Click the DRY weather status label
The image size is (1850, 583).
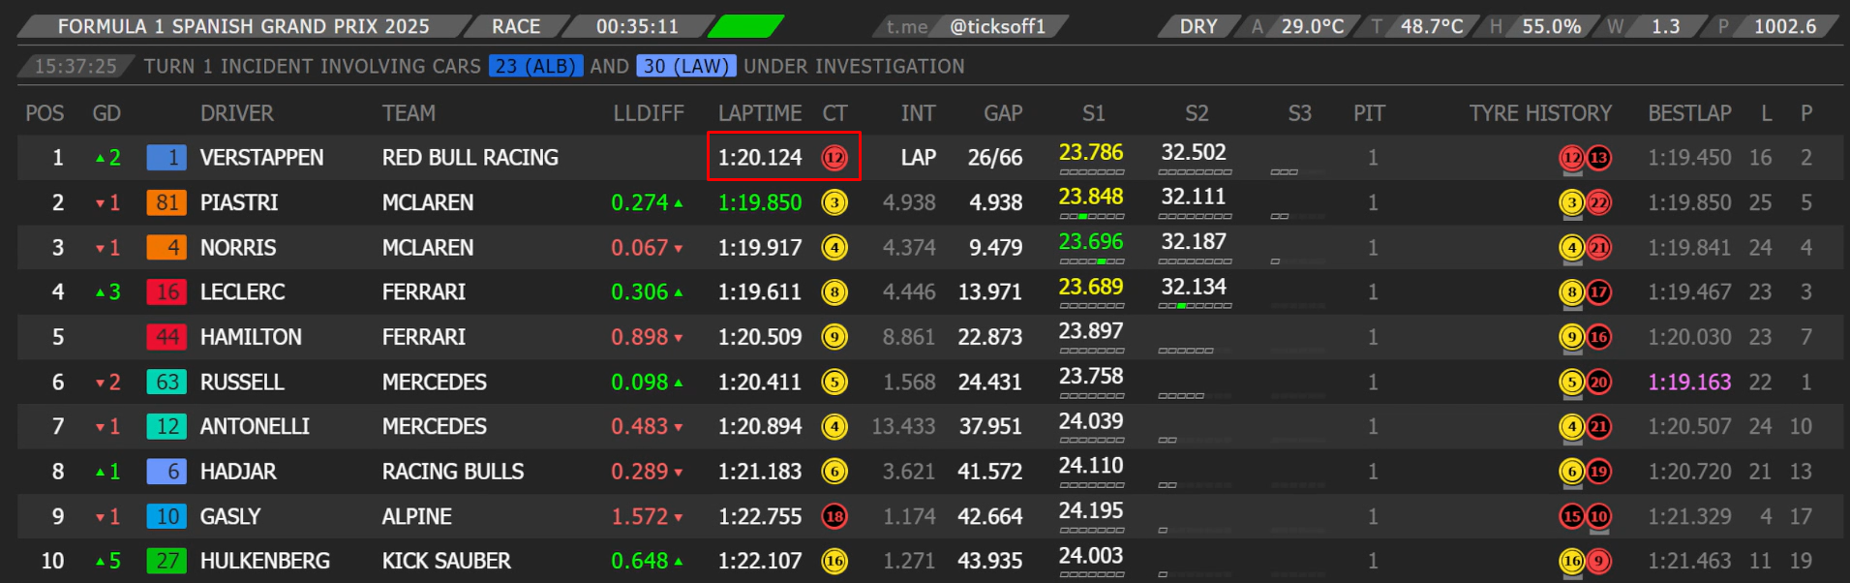(x=1198, y=26)
